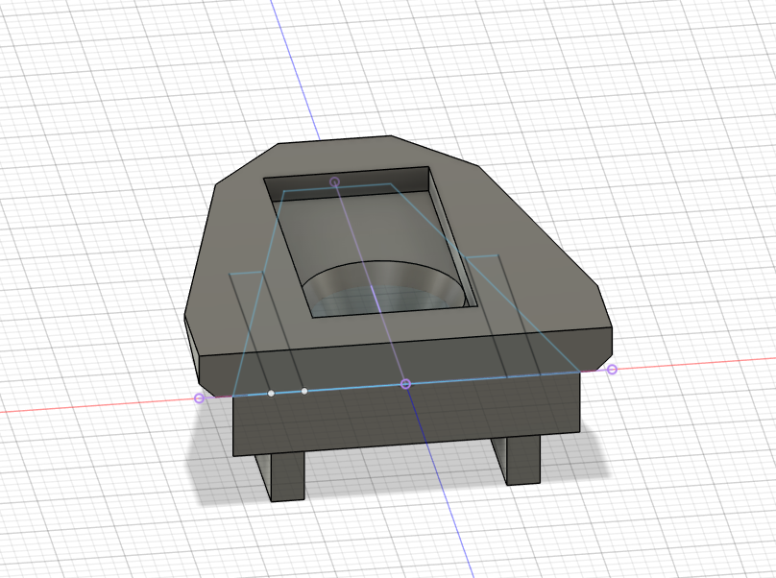776x578 pixels.
Task: Select the purple endpoint at the sketch line's right end
Action: 612,369
